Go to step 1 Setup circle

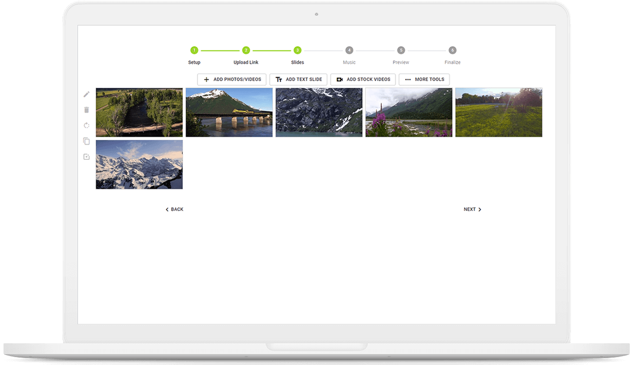click(194, 50)
